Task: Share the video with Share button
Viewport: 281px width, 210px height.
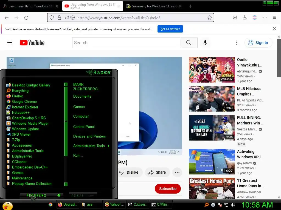Action: 157,172
